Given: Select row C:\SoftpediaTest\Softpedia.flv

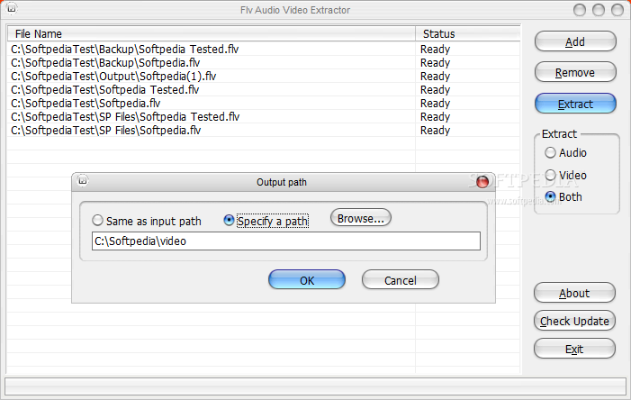Looking at the screenshot, I should pos(264,104).
